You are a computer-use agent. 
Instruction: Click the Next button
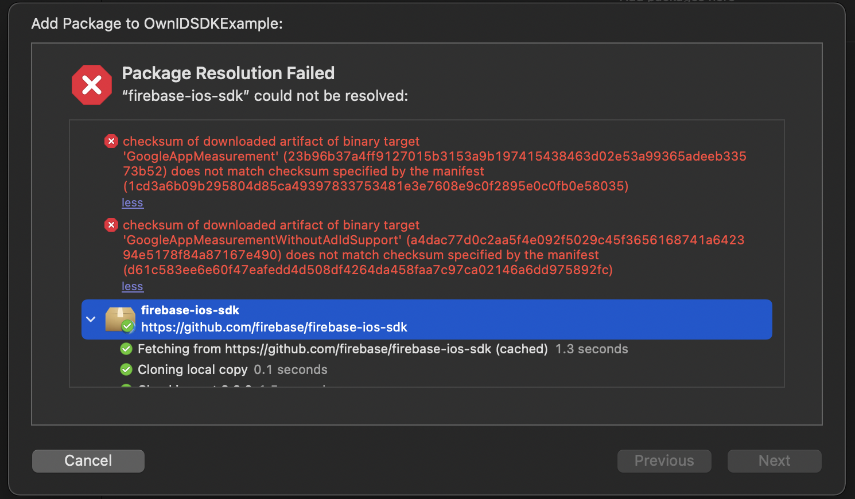(x=774, y=461)
